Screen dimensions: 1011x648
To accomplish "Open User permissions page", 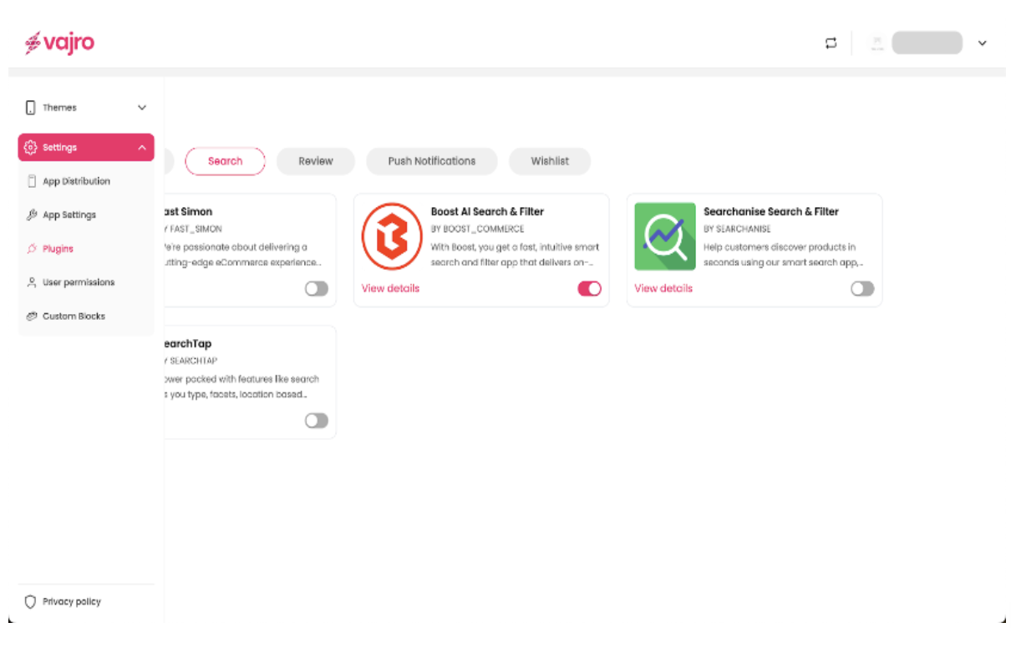I will point(79,282).
